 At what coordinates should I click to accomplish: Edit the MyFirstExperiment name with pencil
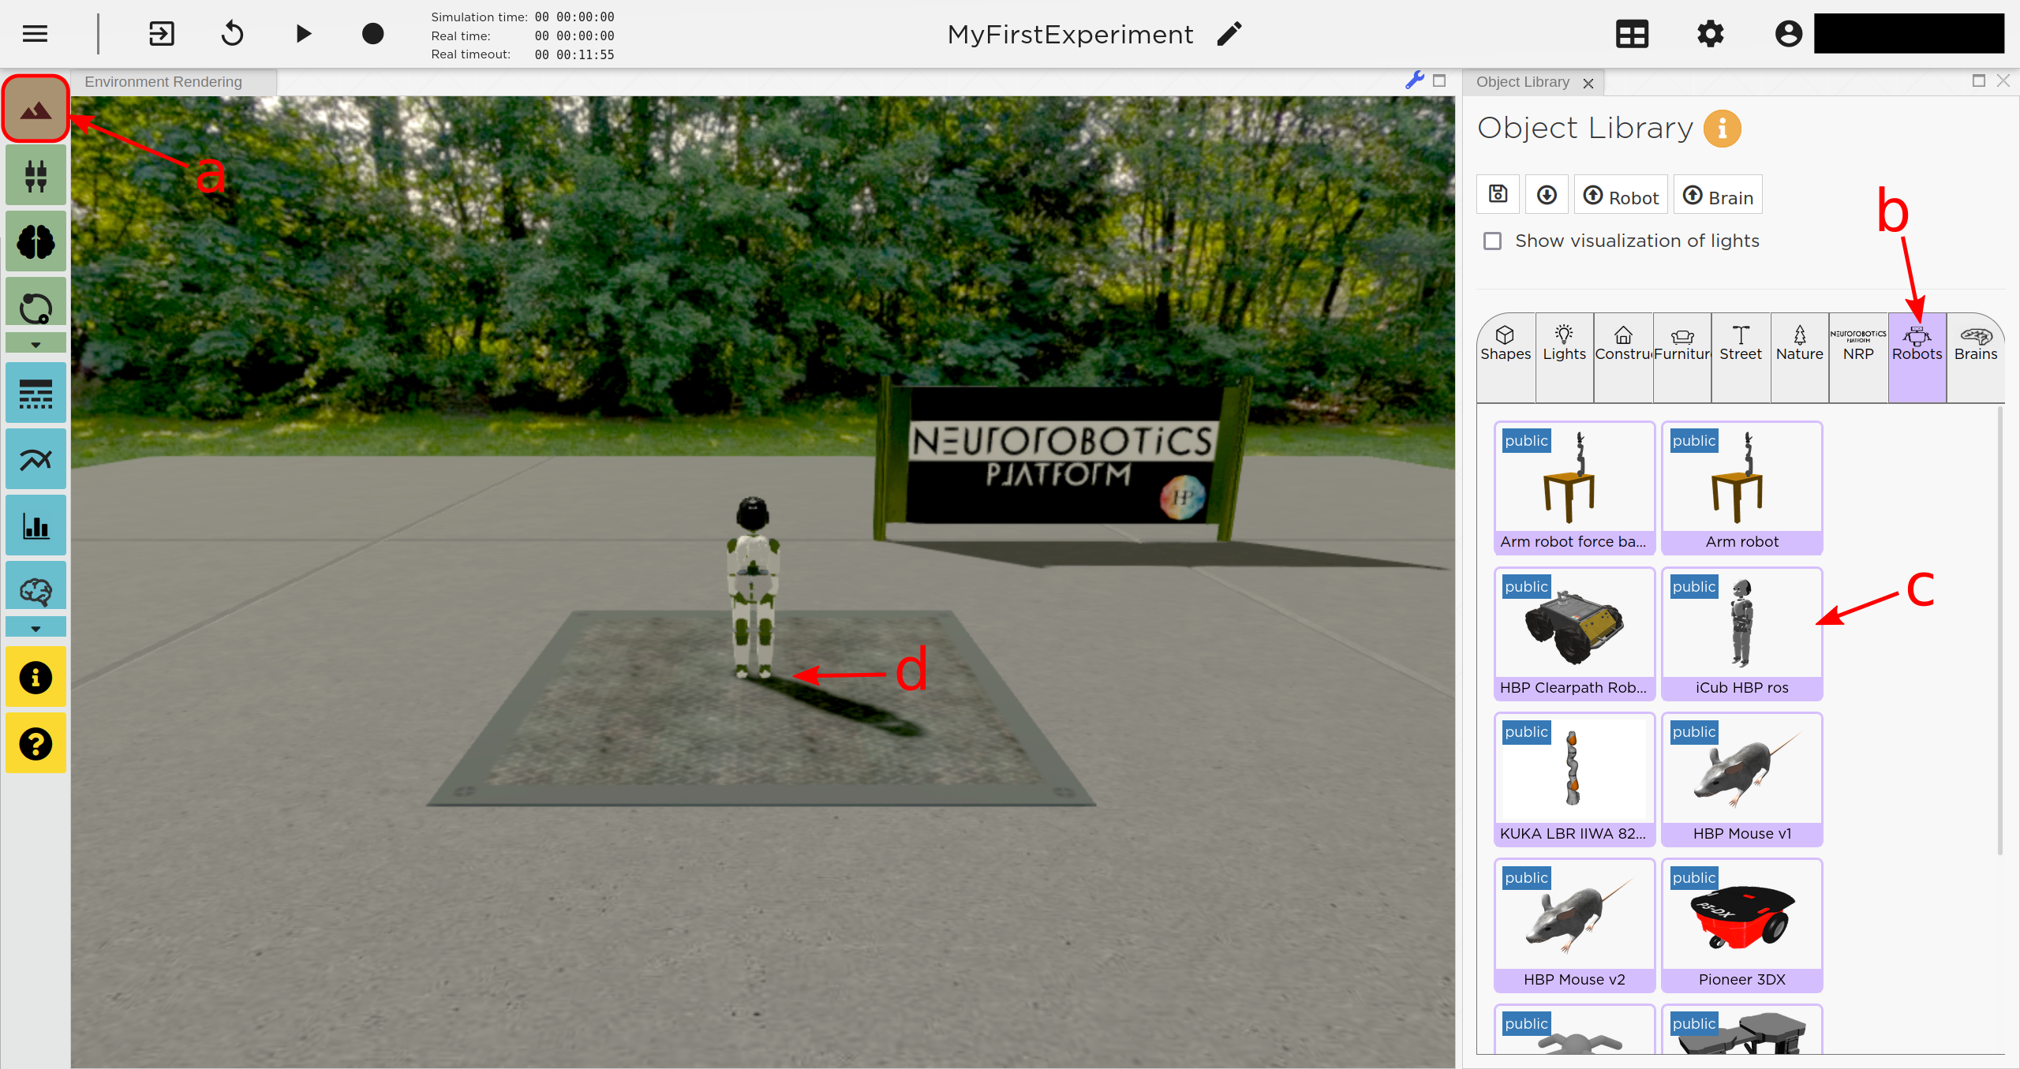click(1229, 34)
